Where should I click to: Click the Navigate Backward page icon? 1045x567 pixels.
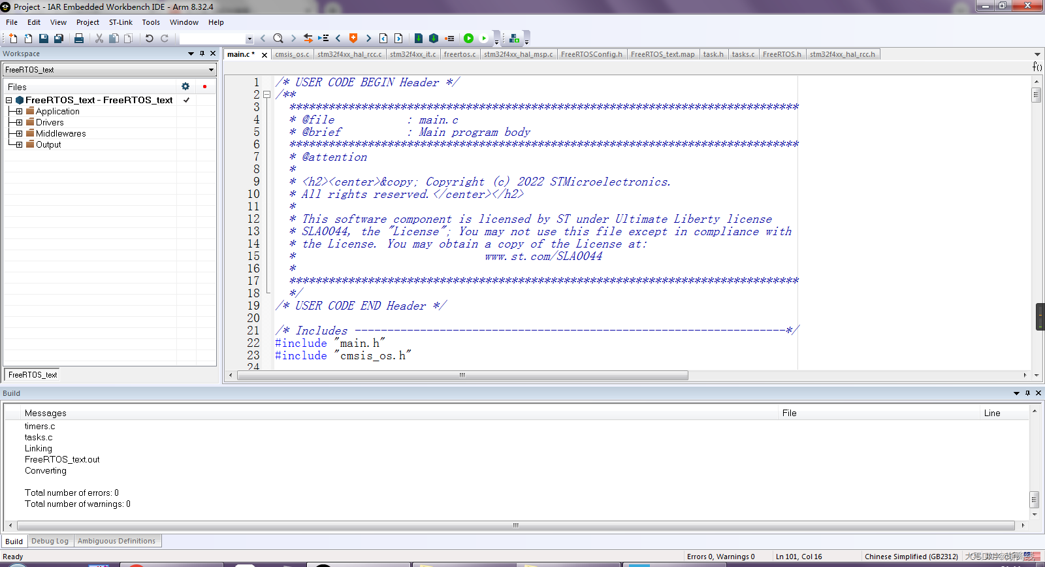383,39
